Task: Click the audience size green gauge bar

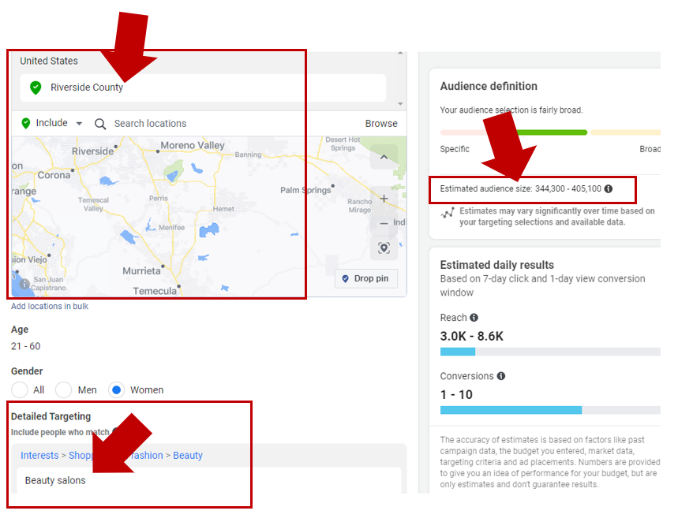Action: pos(550,132)
